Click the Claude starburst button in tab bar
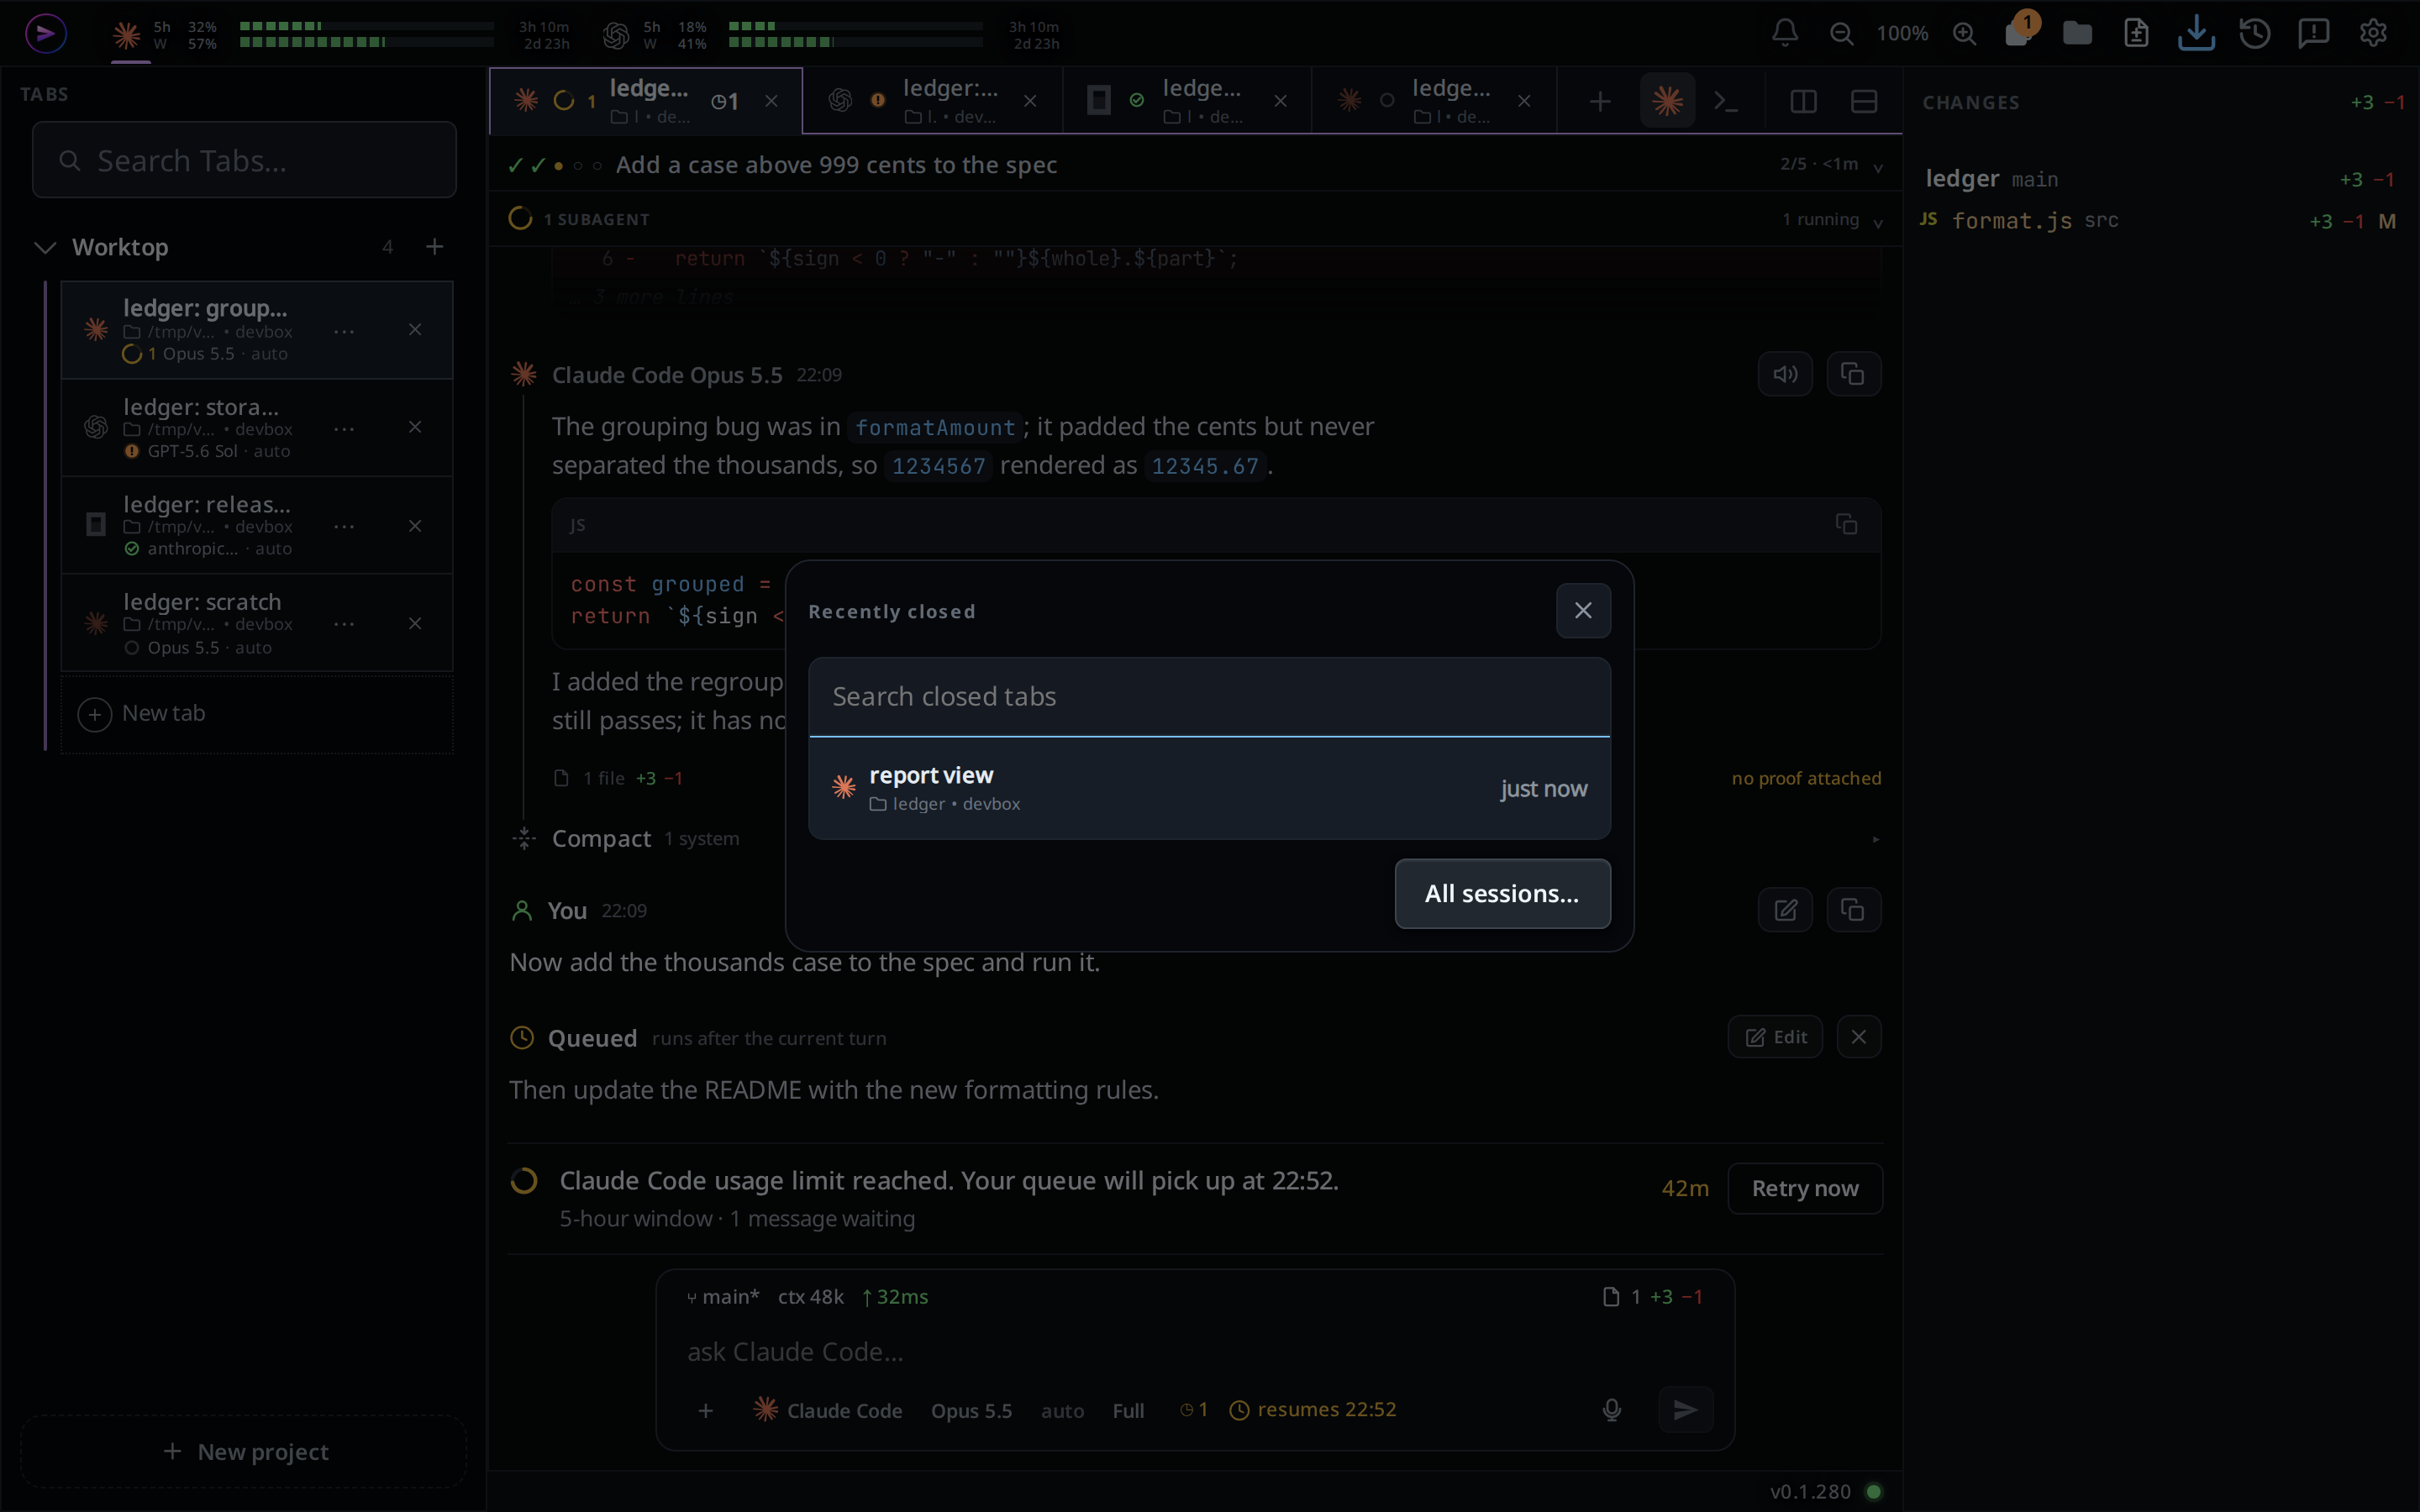2420x1512 pixels. tap(1667, 100)
